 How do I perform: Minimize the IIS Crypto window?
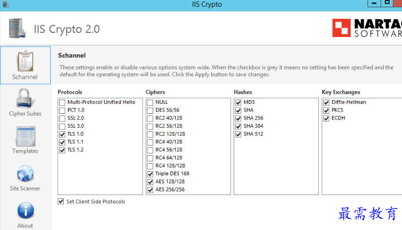pyautogui.click(x=374, y=3)
